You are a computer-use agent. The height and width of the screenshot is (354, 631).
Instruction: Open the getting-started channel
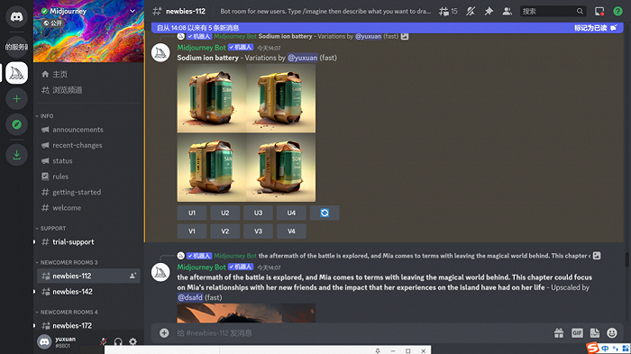coord(88,192)
